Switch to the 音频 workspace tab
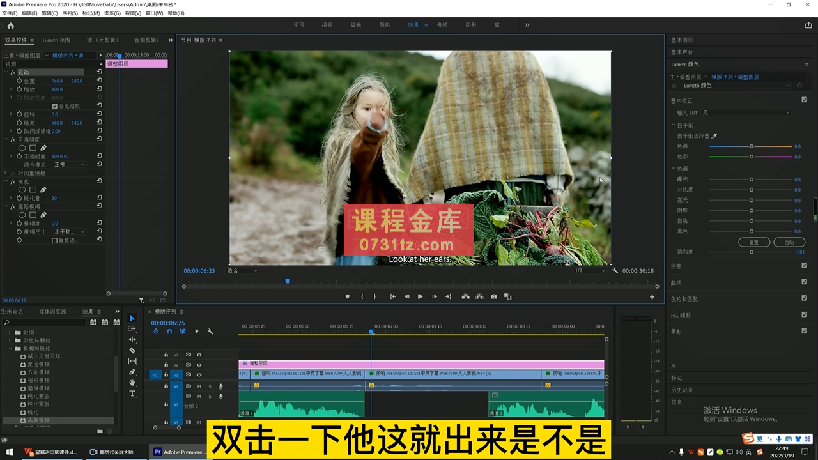The width and height of the screenshot is (818, 460). point(442,25)
